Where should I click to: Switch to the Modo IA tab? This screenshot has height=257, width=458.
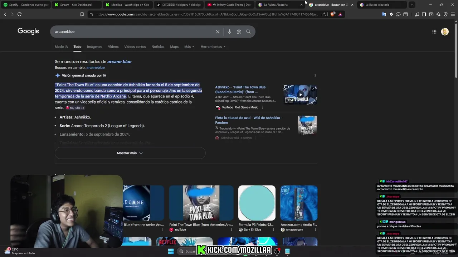click(x=61, y=47)
